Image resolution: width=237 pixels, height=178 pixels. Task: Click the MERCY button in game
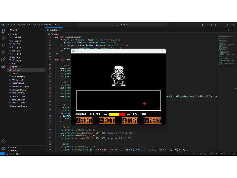pyautogui.click(x=153, y=121)
